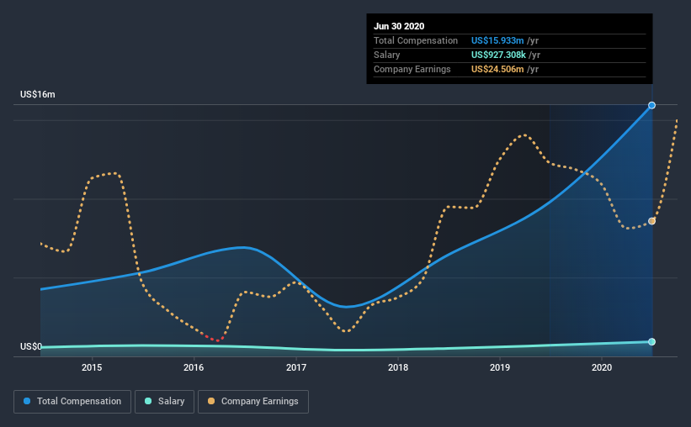Toggle the Total Compensation legend button
Viewport: 691px width, 427px height.
(x=72, y=402)
